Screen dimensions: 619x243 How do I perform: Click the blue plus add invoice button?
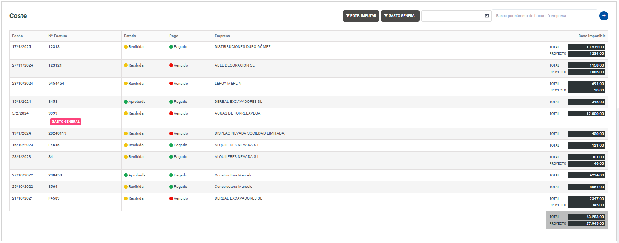[x=604, y=16]
